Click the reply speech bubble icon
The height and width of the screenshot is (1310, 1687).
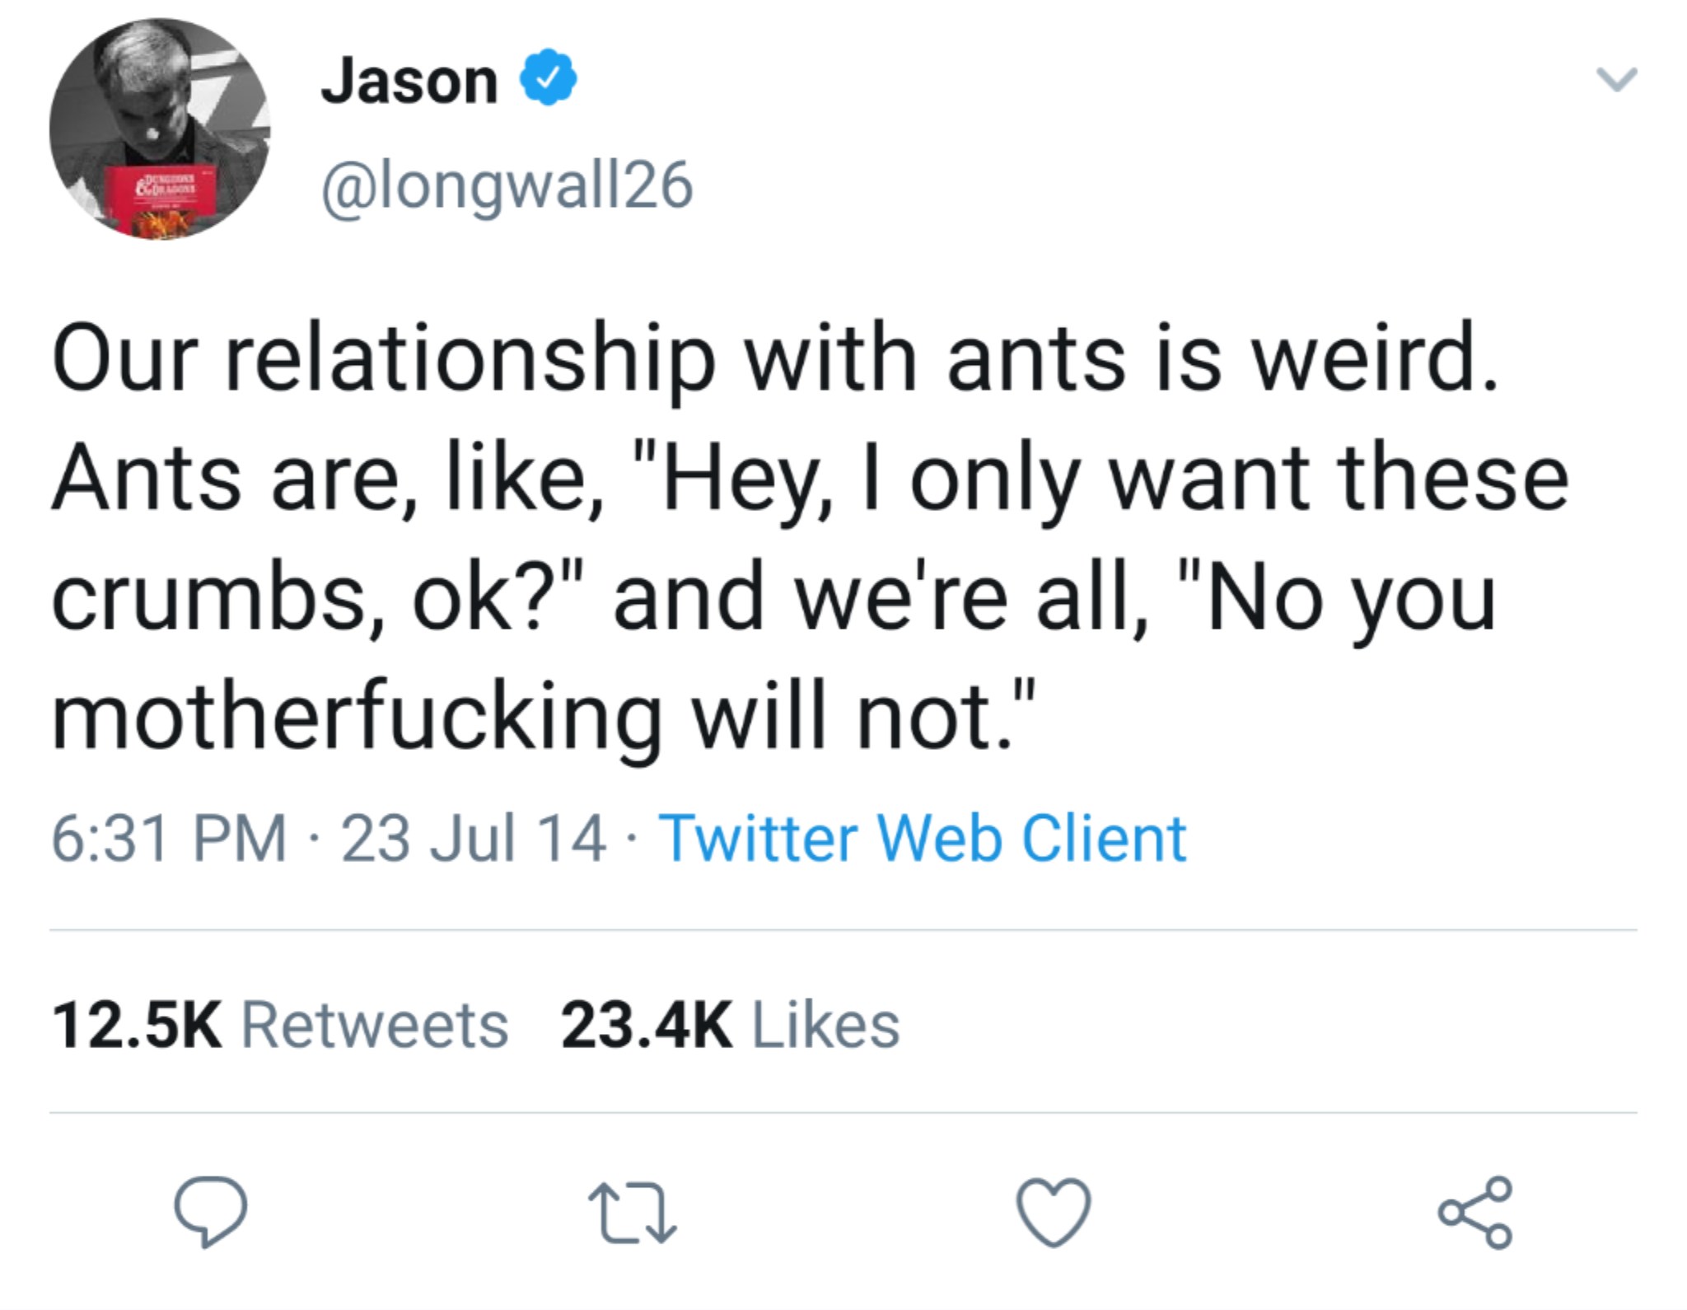tap(209, 1211)
